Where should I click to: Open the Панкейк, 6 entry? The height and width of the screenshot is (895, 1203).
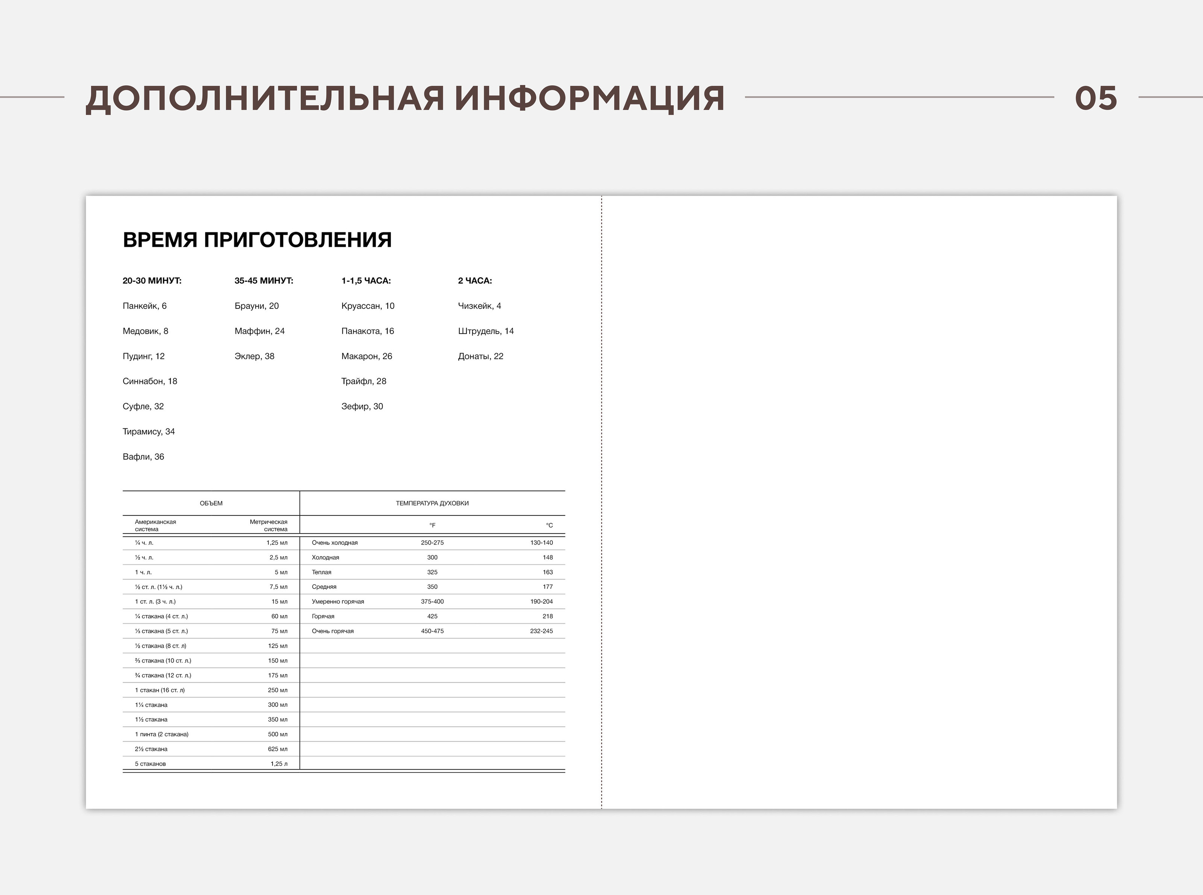(145, 306)
